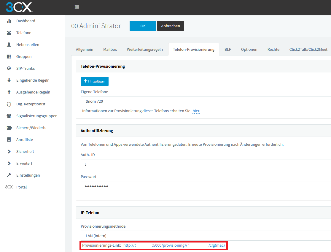Select the Gruppen grid icon

[x=9, y=57]
